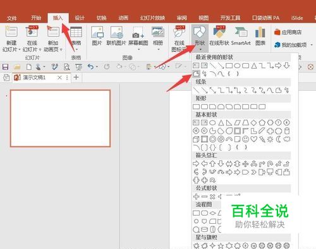Select the pentagon in 基本形状

coord(262,123)
